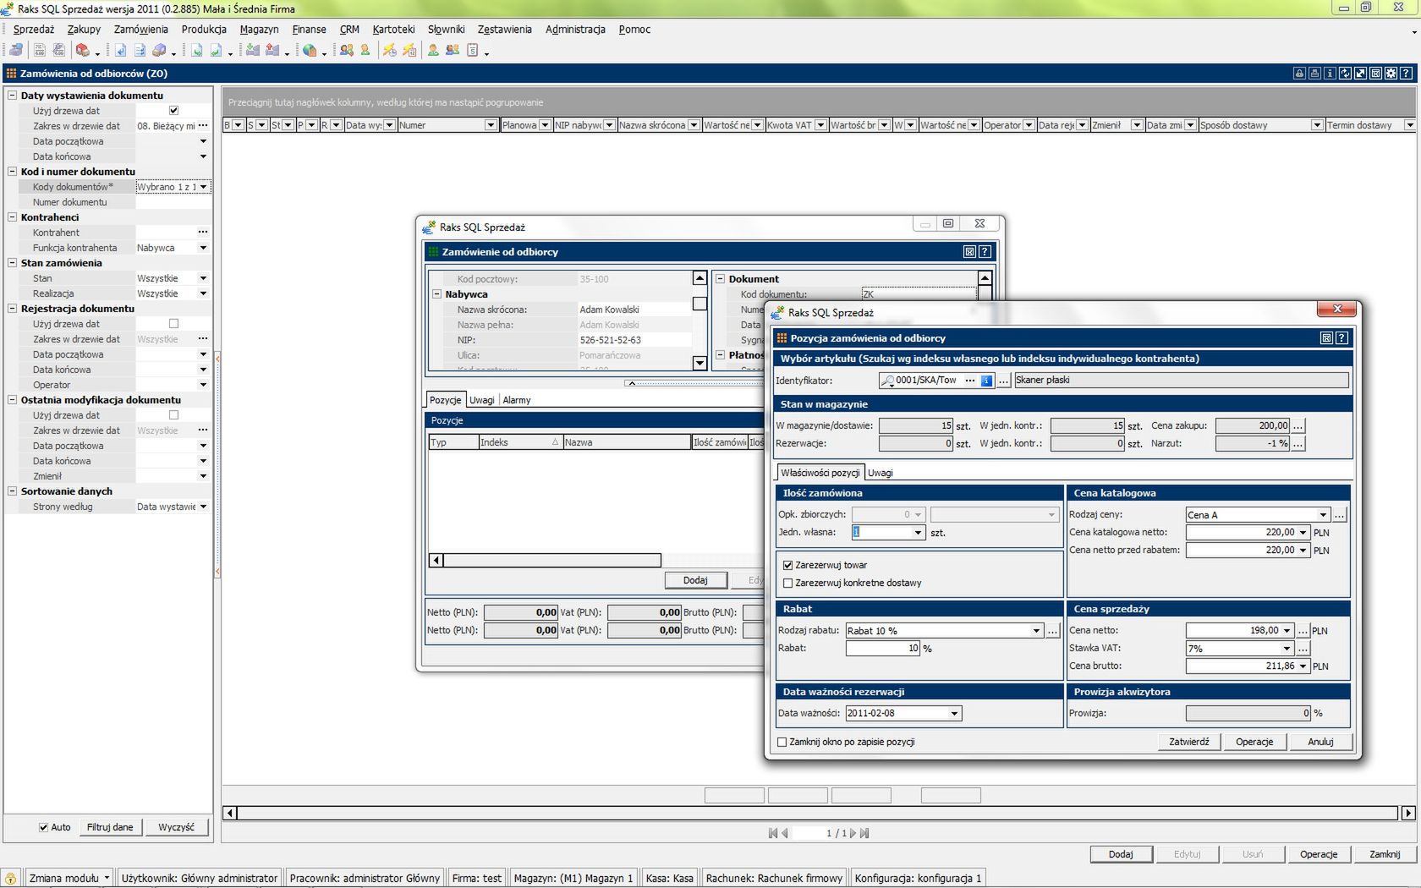The image size is (1421, 888).
Task: Click main grid horizontal scrollbar right arrow
Action: [1407, 813]
